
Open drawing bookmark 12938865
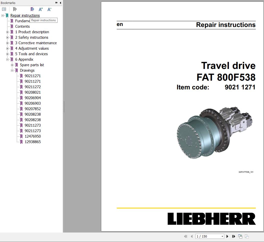pyautogui.click(x=33, y=142)
